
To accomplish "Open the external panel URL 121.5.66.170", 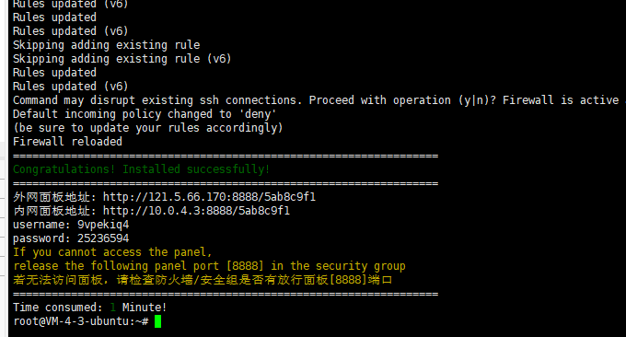I will [x=209, y=197].
